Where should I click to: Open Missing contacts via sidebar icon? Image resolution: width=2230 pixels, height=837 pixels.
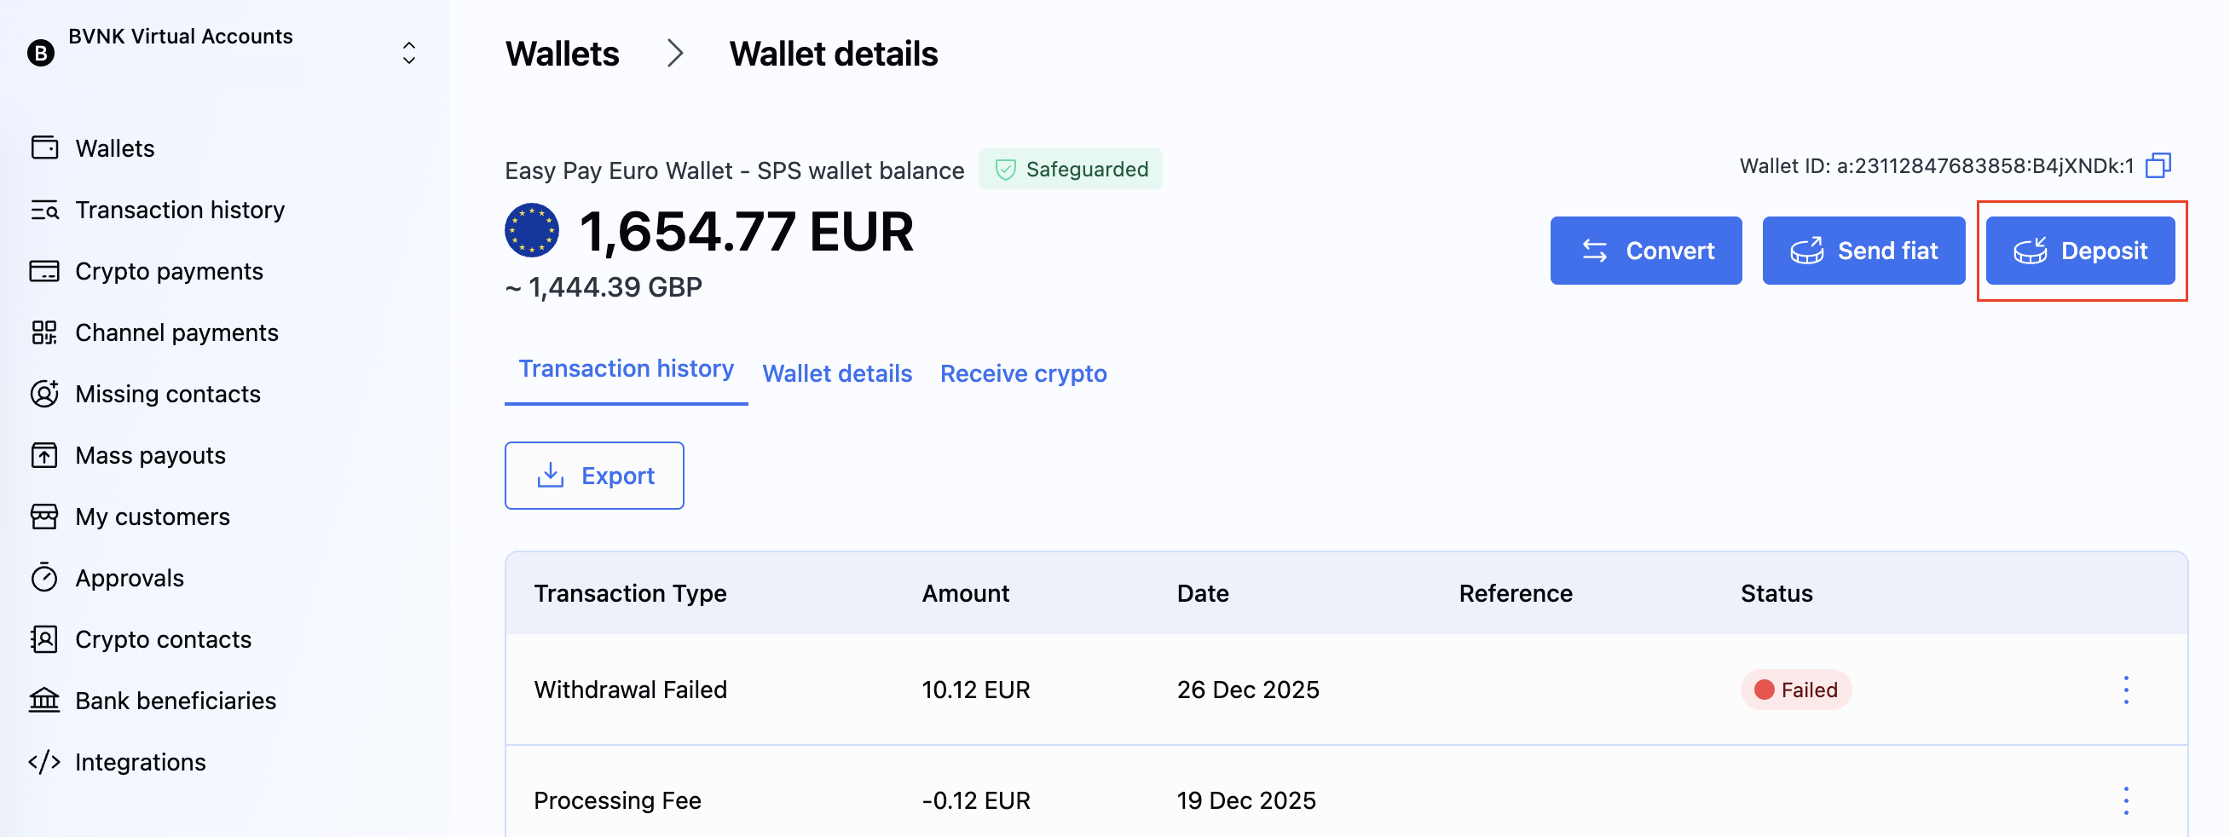point(44,394)
